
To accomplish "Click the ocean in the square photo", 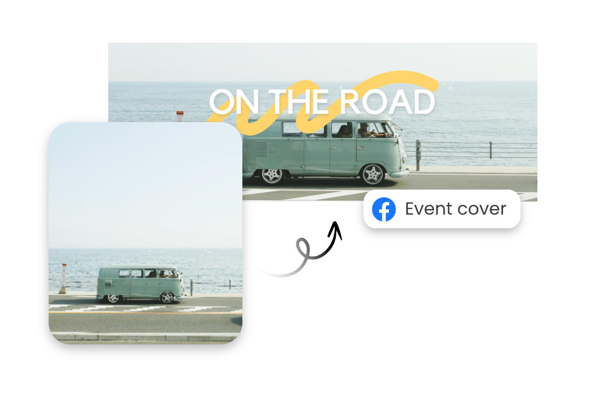I will click(x=146, y=270).
